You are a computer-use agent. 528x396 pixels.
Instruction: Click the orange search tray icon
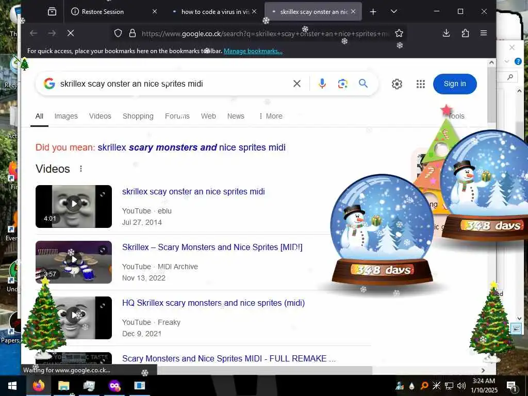click(424, 386)
